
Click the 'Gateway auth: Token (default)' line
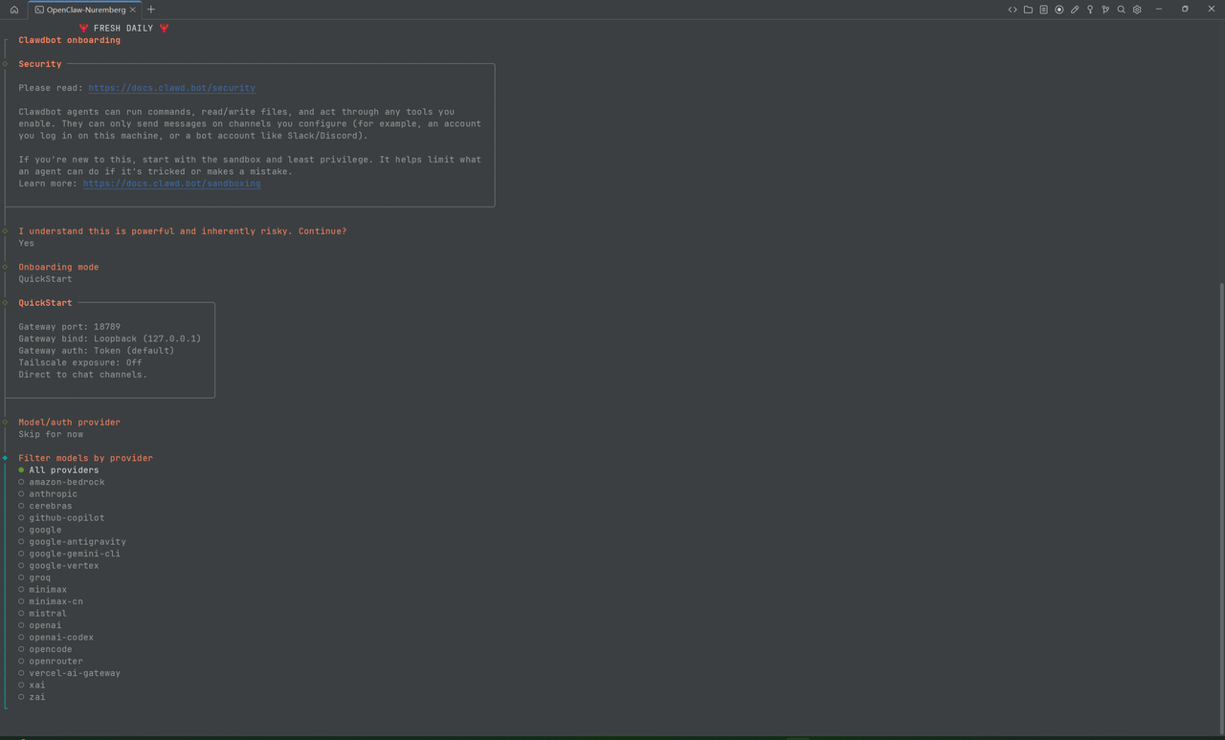point(97,351)
